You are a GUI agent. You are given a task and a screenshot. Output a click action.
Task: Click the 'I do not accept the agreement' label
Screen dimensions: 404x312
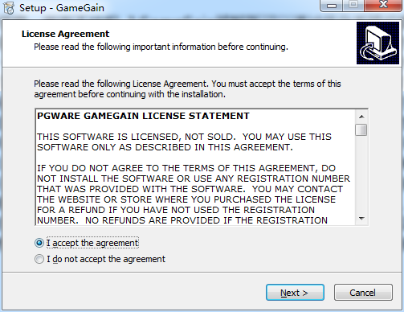106,259
